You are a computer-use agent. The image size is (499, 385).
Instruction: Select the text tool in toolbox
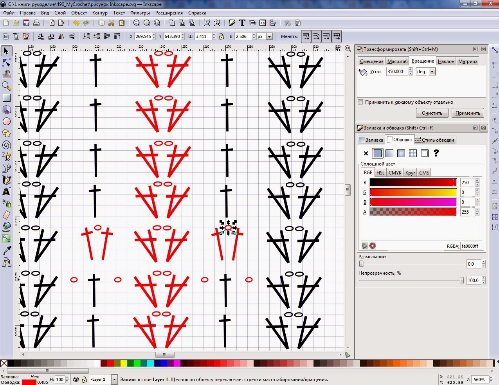[6, 192]
